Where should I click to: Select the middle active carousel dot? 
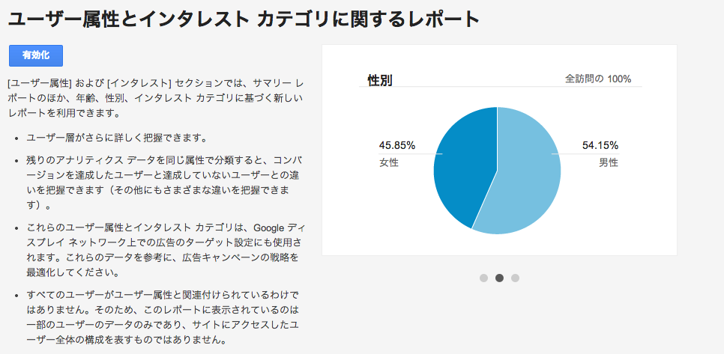(499, 278)
